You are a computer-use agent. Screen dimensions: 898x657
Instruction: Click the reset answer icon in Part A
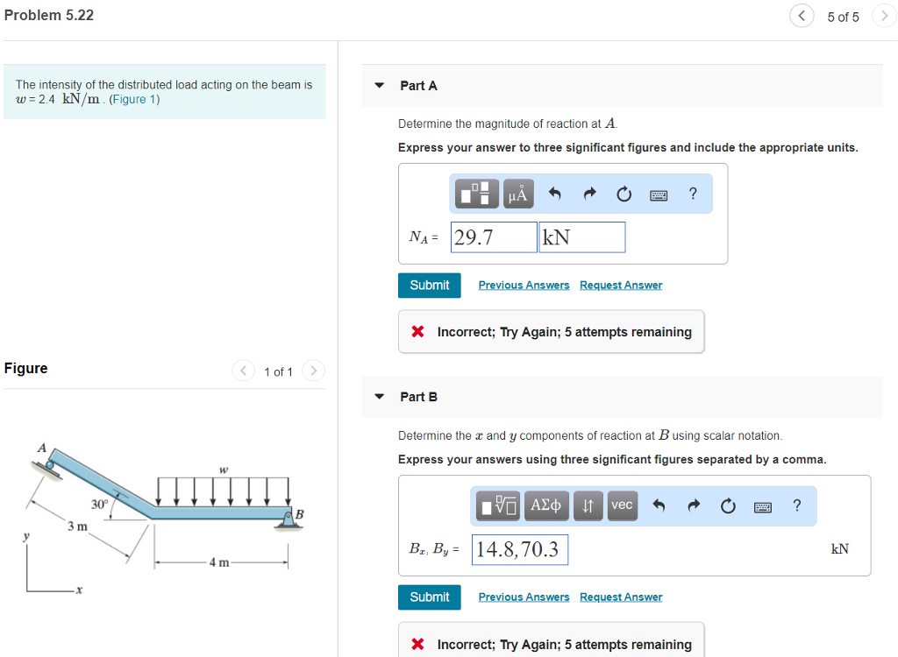(623, 193)
